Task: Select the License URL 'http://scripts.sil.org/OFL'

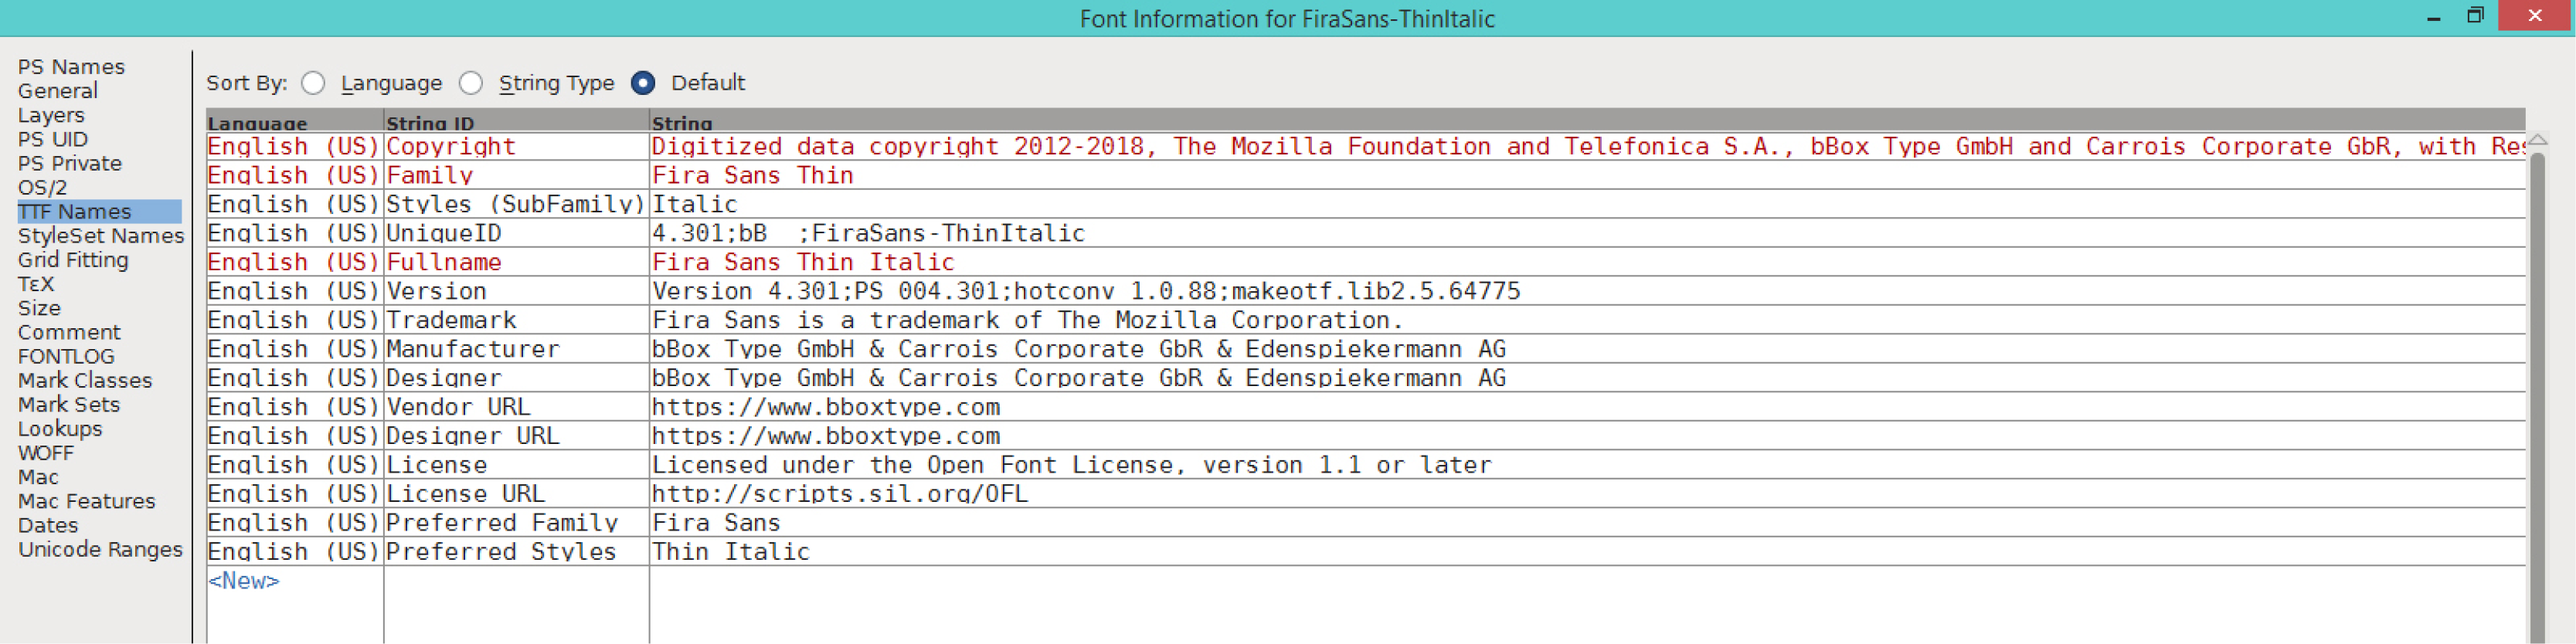Action: [839, 495]
